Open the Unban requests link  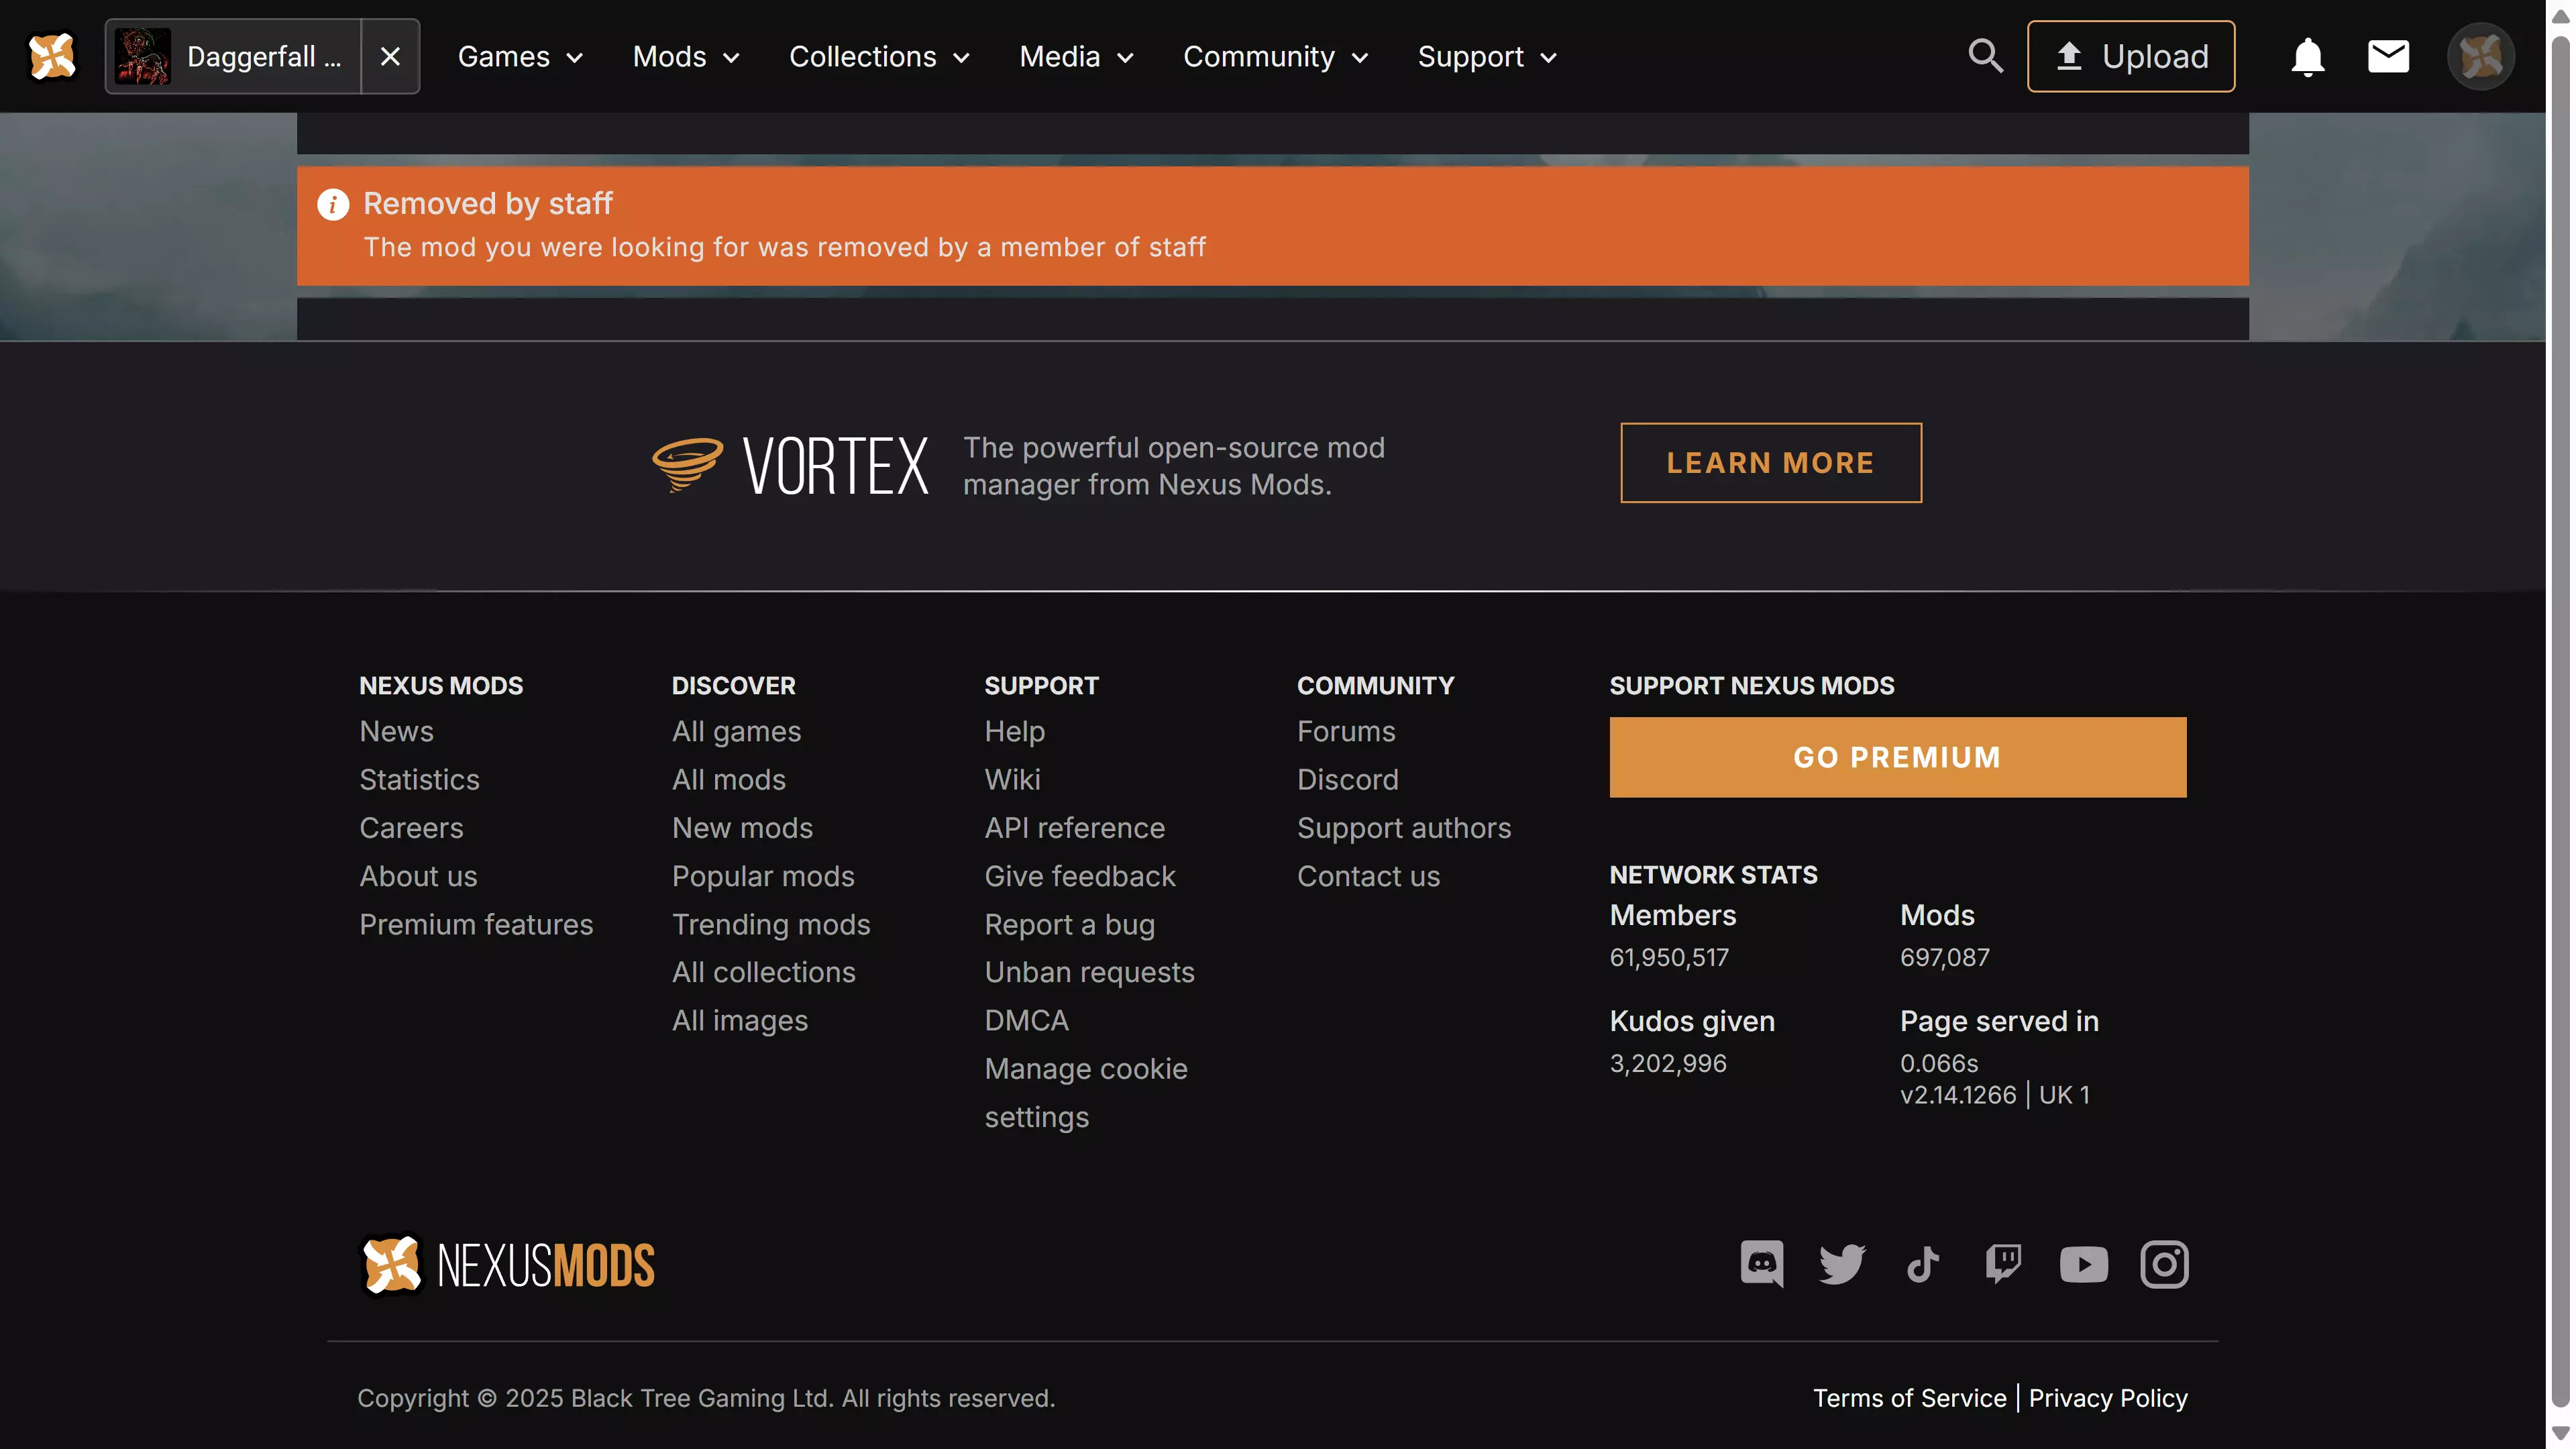point(1089,972)
